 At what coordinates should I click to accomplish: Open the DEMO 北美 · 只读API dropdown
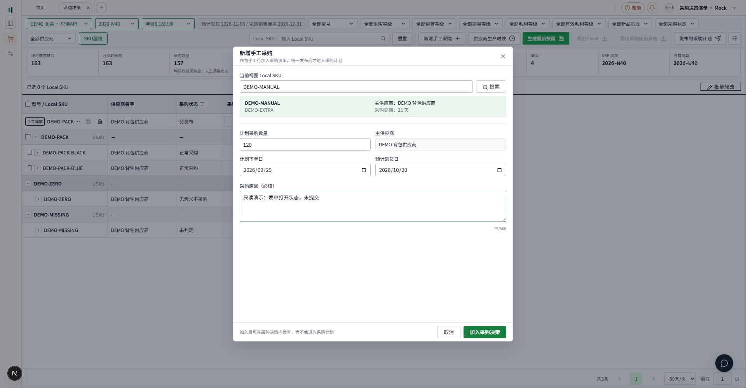pos(59,24)
